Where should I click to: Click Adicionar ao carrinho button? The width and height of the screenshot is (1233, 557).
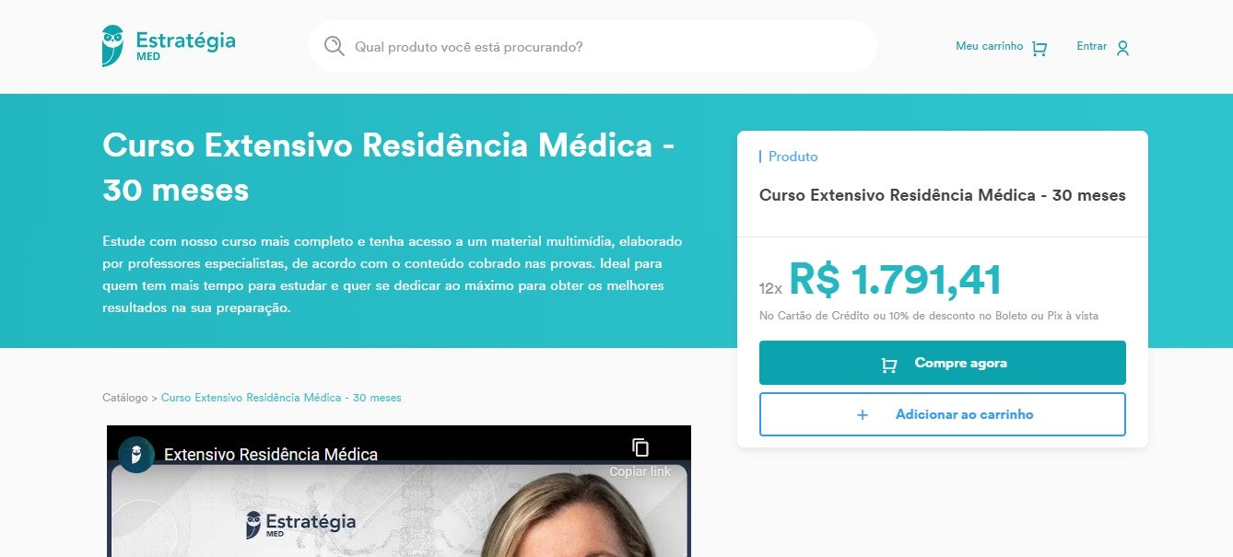click(x=943, y=414)
